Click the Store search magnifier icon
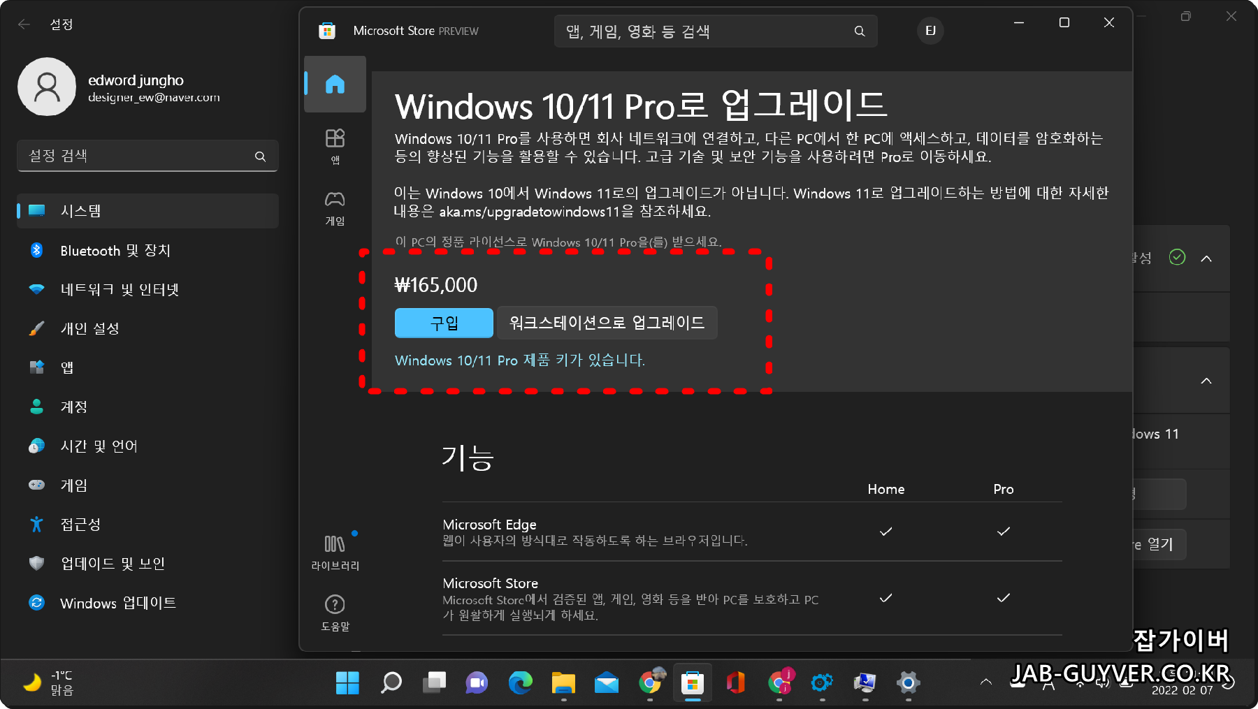 point(860,31)
